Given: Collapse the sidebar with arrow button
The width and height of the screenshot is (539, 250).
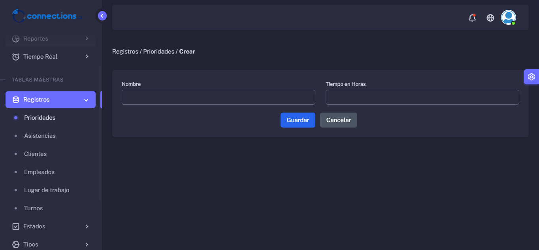Looking at the screenshot, I should click(x=102, y=16).
